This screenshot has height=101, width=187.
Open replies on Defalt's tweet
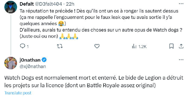[22, 46]
